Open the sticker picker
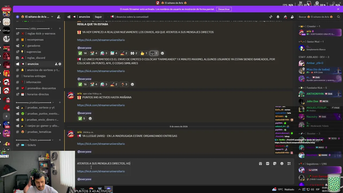 pos(275,164)
